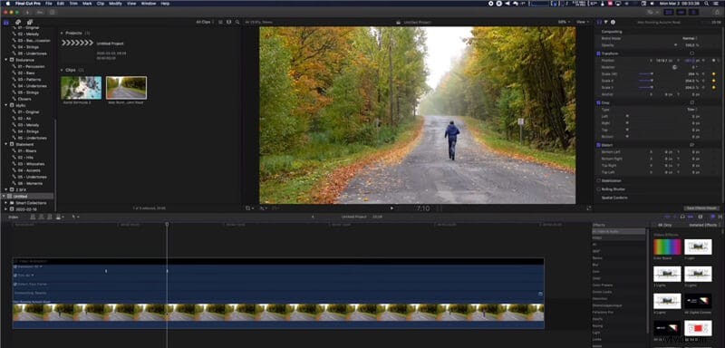The image size is (725, 348).
Task: Click the browser search magnifier icon
Action: [x=237, y=22]
